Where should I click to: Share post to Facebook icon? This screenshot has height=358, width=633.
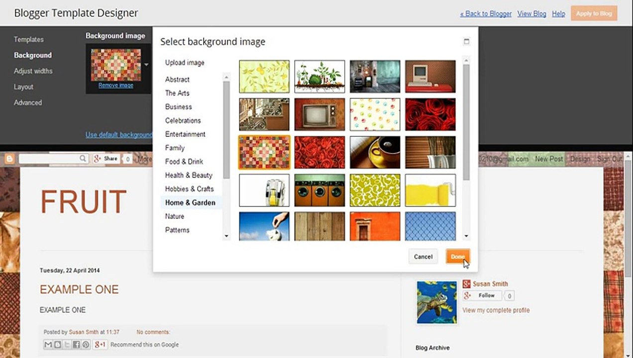[x=76, y=345]
